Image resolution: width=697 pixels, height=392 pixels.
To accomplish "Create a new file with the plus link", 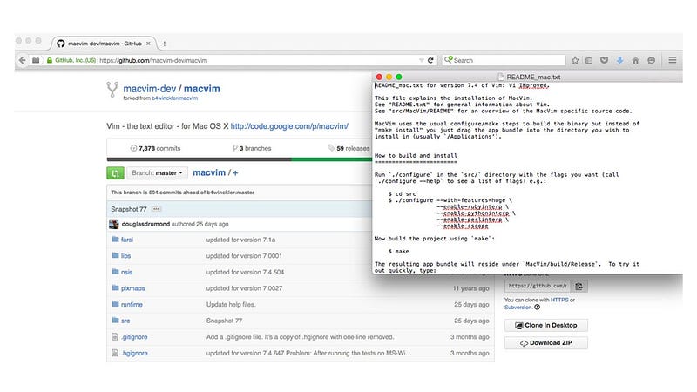I will (235, 172).
